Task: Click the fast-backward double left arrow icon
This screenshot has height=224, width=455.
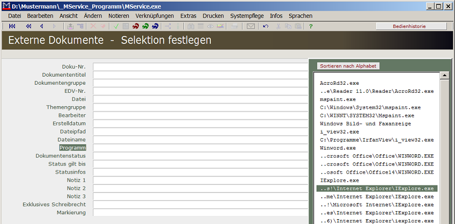Action: pos(28,26)
